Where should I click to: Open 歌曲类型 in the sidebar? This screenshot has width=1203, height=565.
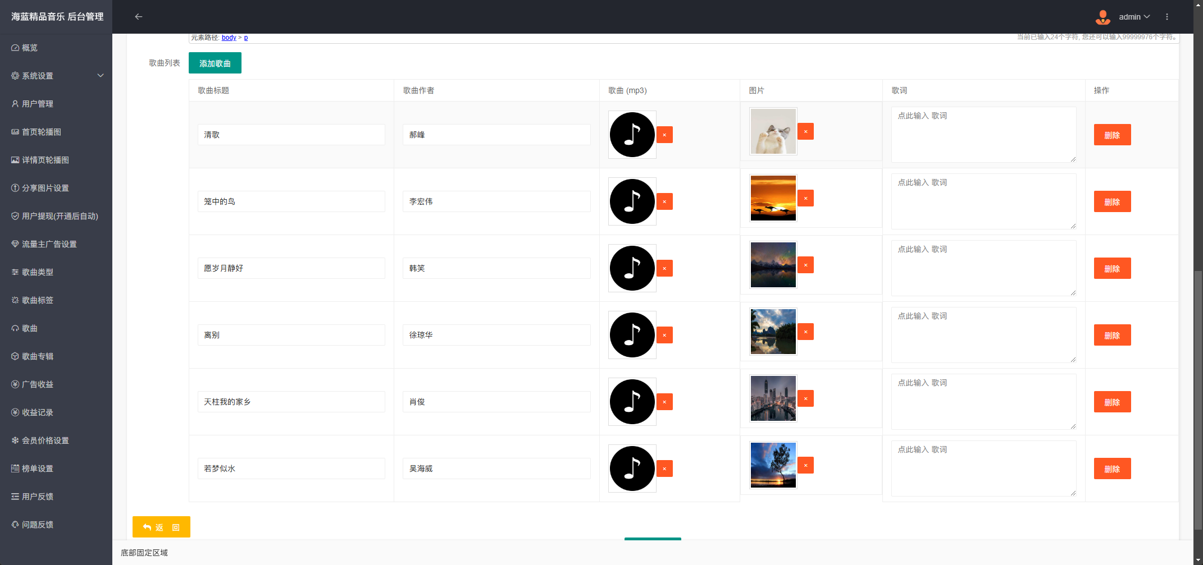point(56,272)
